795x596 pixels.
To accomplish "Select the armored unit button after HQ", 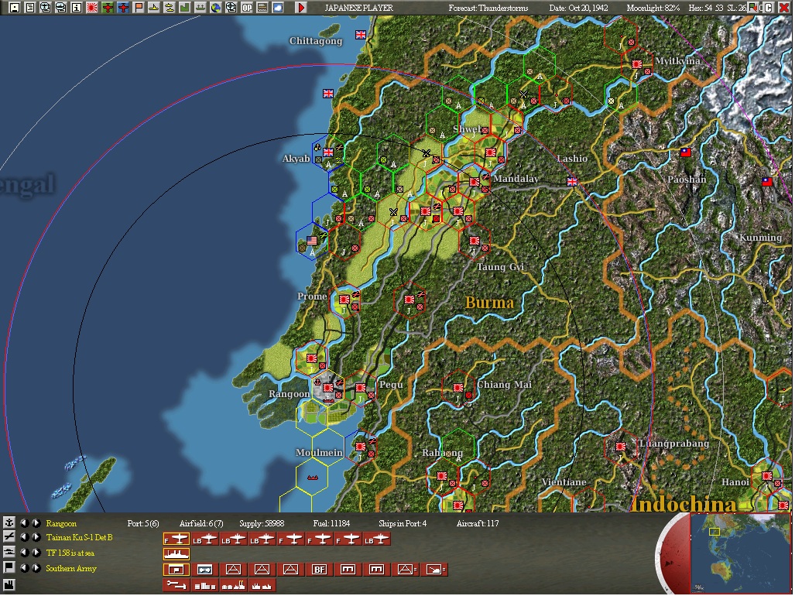I will [205, 570].
